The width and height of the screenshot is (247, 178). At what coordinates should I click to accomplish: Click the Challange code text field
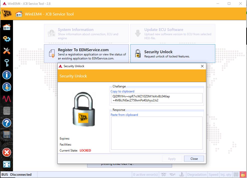[x=157, y=98]
